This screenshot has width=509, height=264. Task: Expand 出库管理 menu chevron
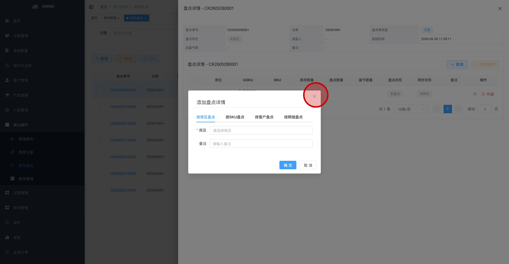click(78, 193)
